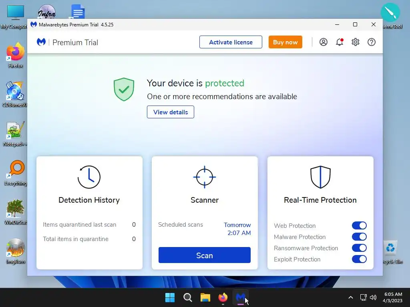This screenshot has width=410, height=307.
Task: Select the WinDirStat desktop icon
Action: 15,212
